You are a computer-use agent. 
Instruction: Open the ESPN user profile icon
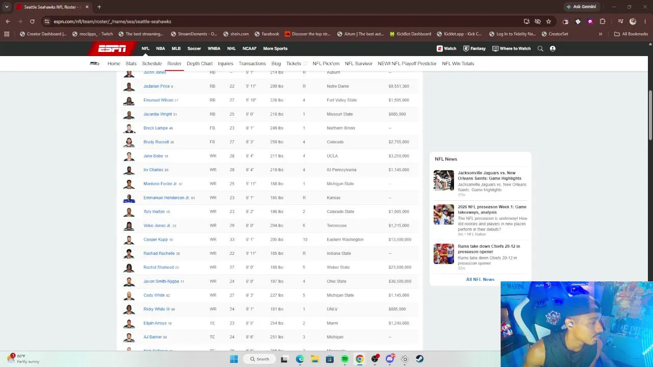pos(552,48)
